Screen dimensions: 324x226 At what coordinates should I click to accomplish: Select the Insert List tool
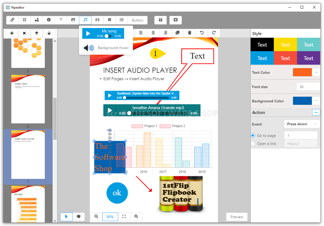tap(122, 20)
